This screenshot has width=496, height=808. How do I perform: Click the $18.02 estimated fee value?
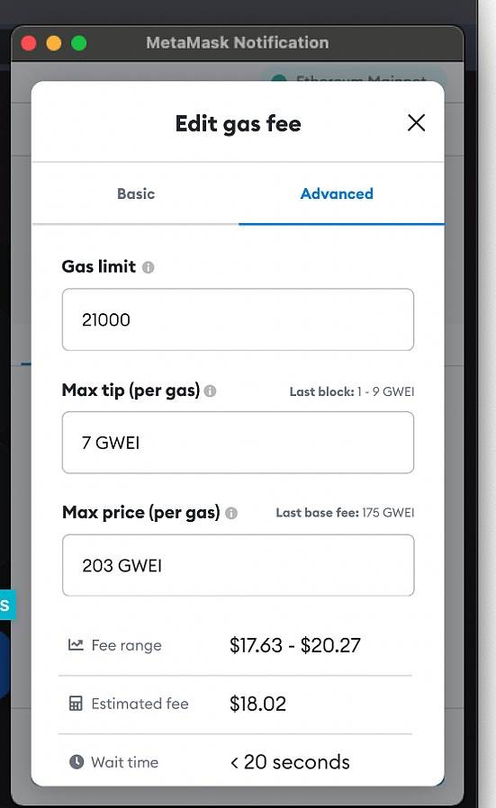click(257, 704)
